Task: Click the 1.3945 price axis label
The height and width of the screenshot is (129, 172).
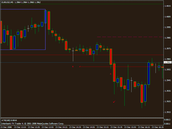Action: pyautogui.click(x=168, y=80)
